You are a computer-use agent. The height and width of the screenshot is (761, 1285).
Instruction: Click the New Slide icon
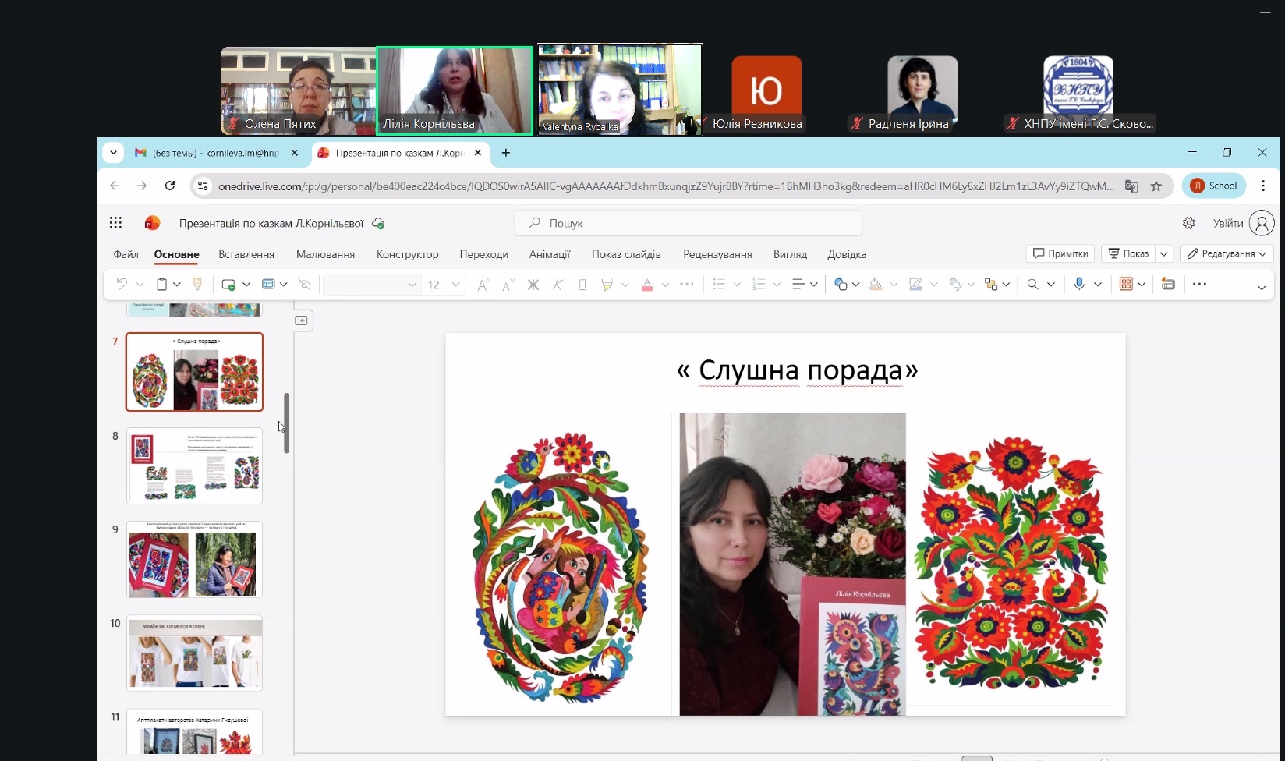pyautogui.click(x=228, y=285)
